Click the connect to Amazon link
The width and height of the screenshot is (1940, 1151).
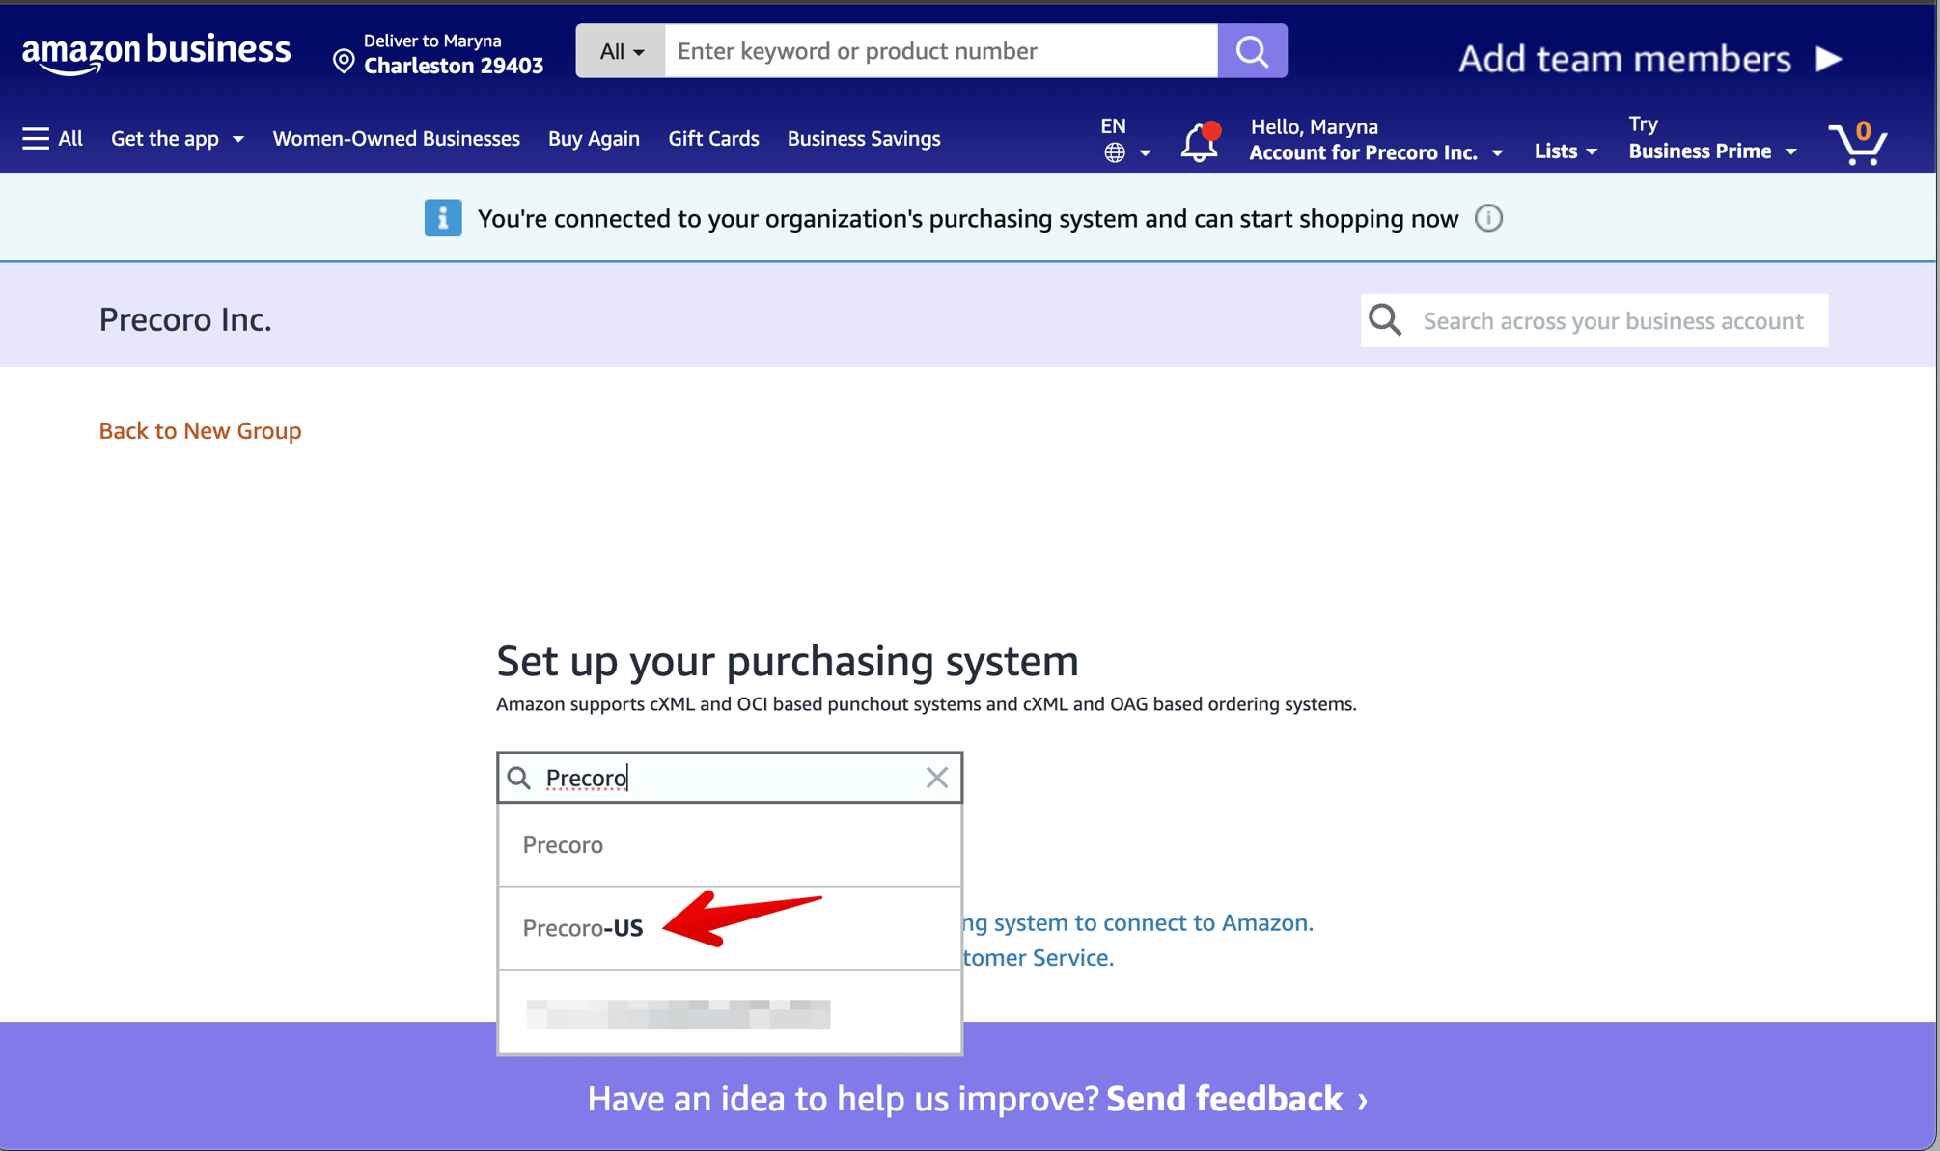(1139, 922)
